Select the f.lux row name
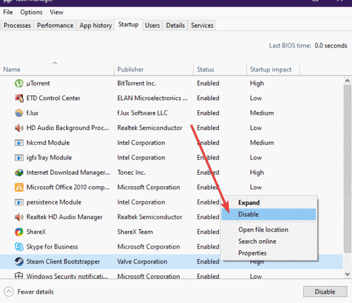352x303 pixels. 32,113
